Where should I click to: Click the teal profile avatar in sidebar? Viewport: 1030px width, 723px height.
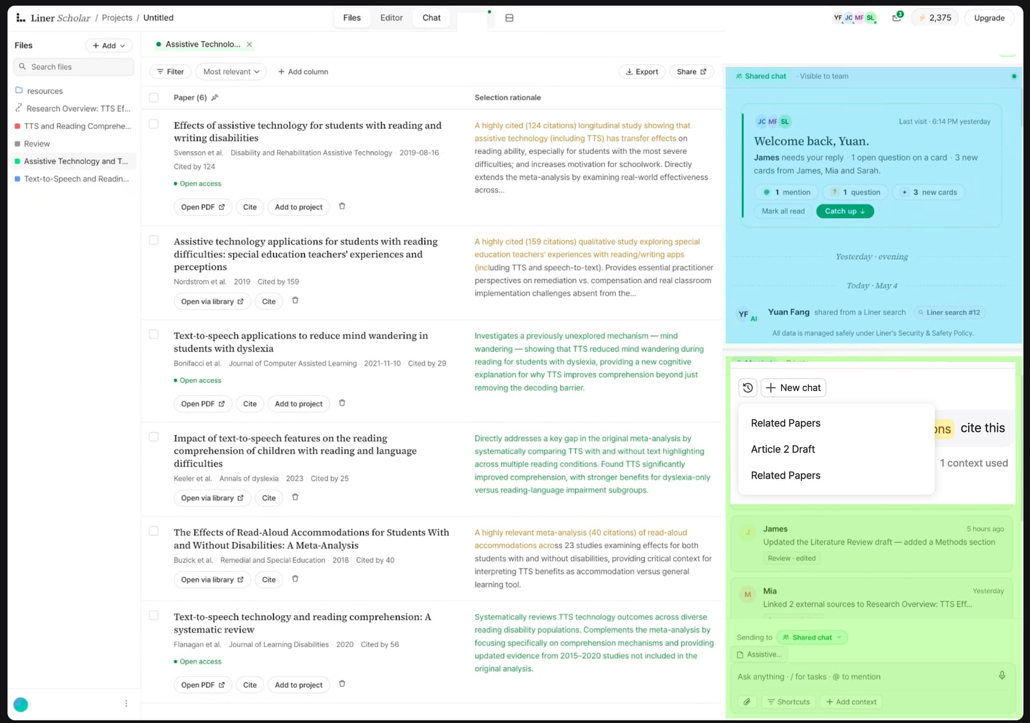(21, 704)
